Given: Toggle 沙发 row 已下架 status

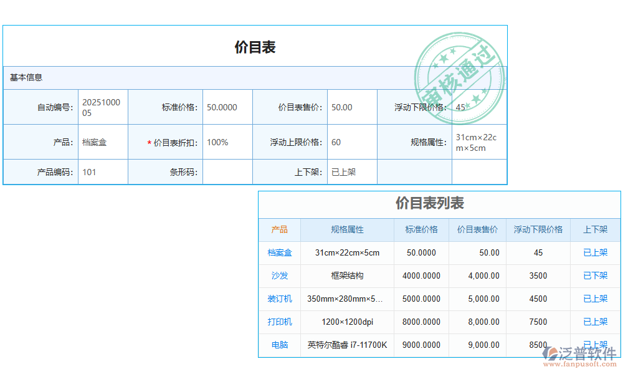Looking at the screenshot, I should coord(595,276).
